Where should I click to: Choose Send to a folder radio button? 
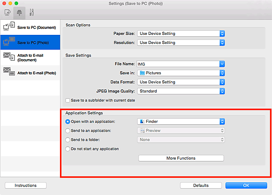point(67,140)
